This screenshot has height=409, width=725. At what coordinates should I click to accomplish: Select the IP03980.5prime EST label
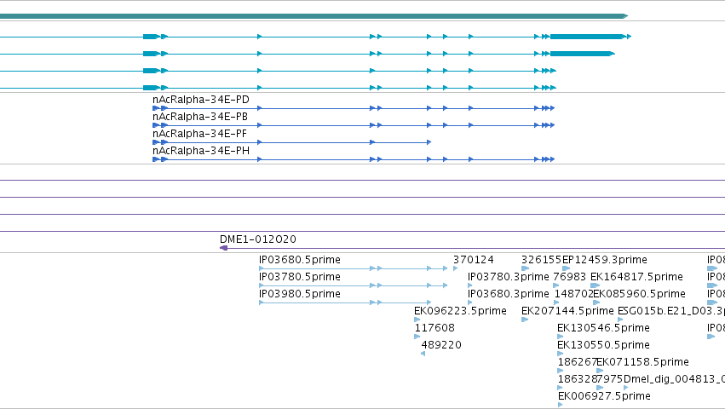click(x=300, y=294)
